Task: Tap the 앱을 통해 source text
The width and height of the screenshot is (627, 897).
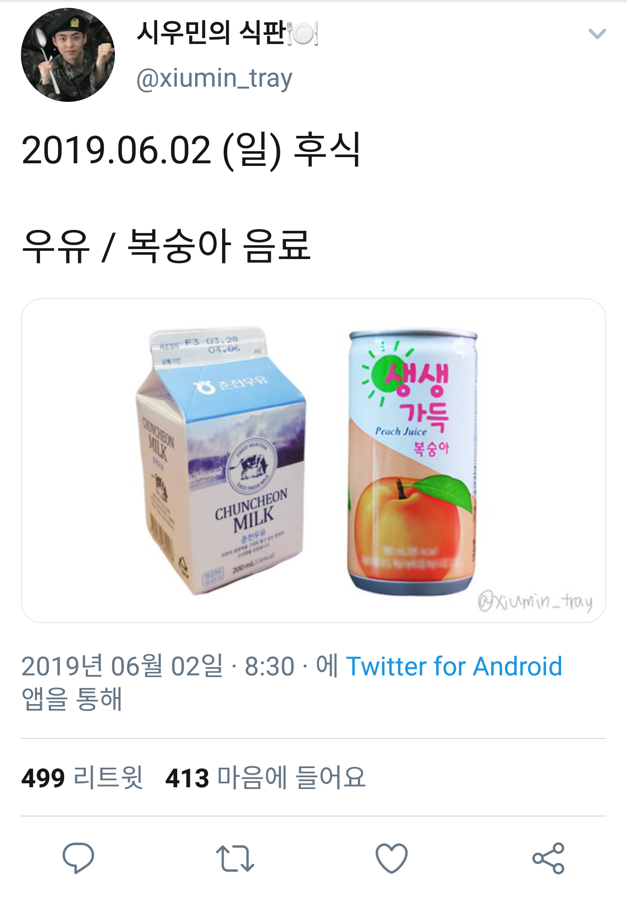Action: [72, 699]
